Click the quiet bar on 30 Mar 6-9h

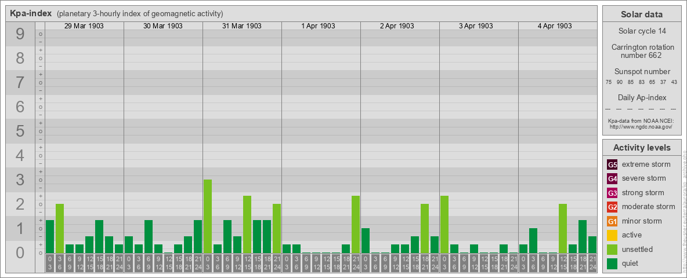[149, 237]
